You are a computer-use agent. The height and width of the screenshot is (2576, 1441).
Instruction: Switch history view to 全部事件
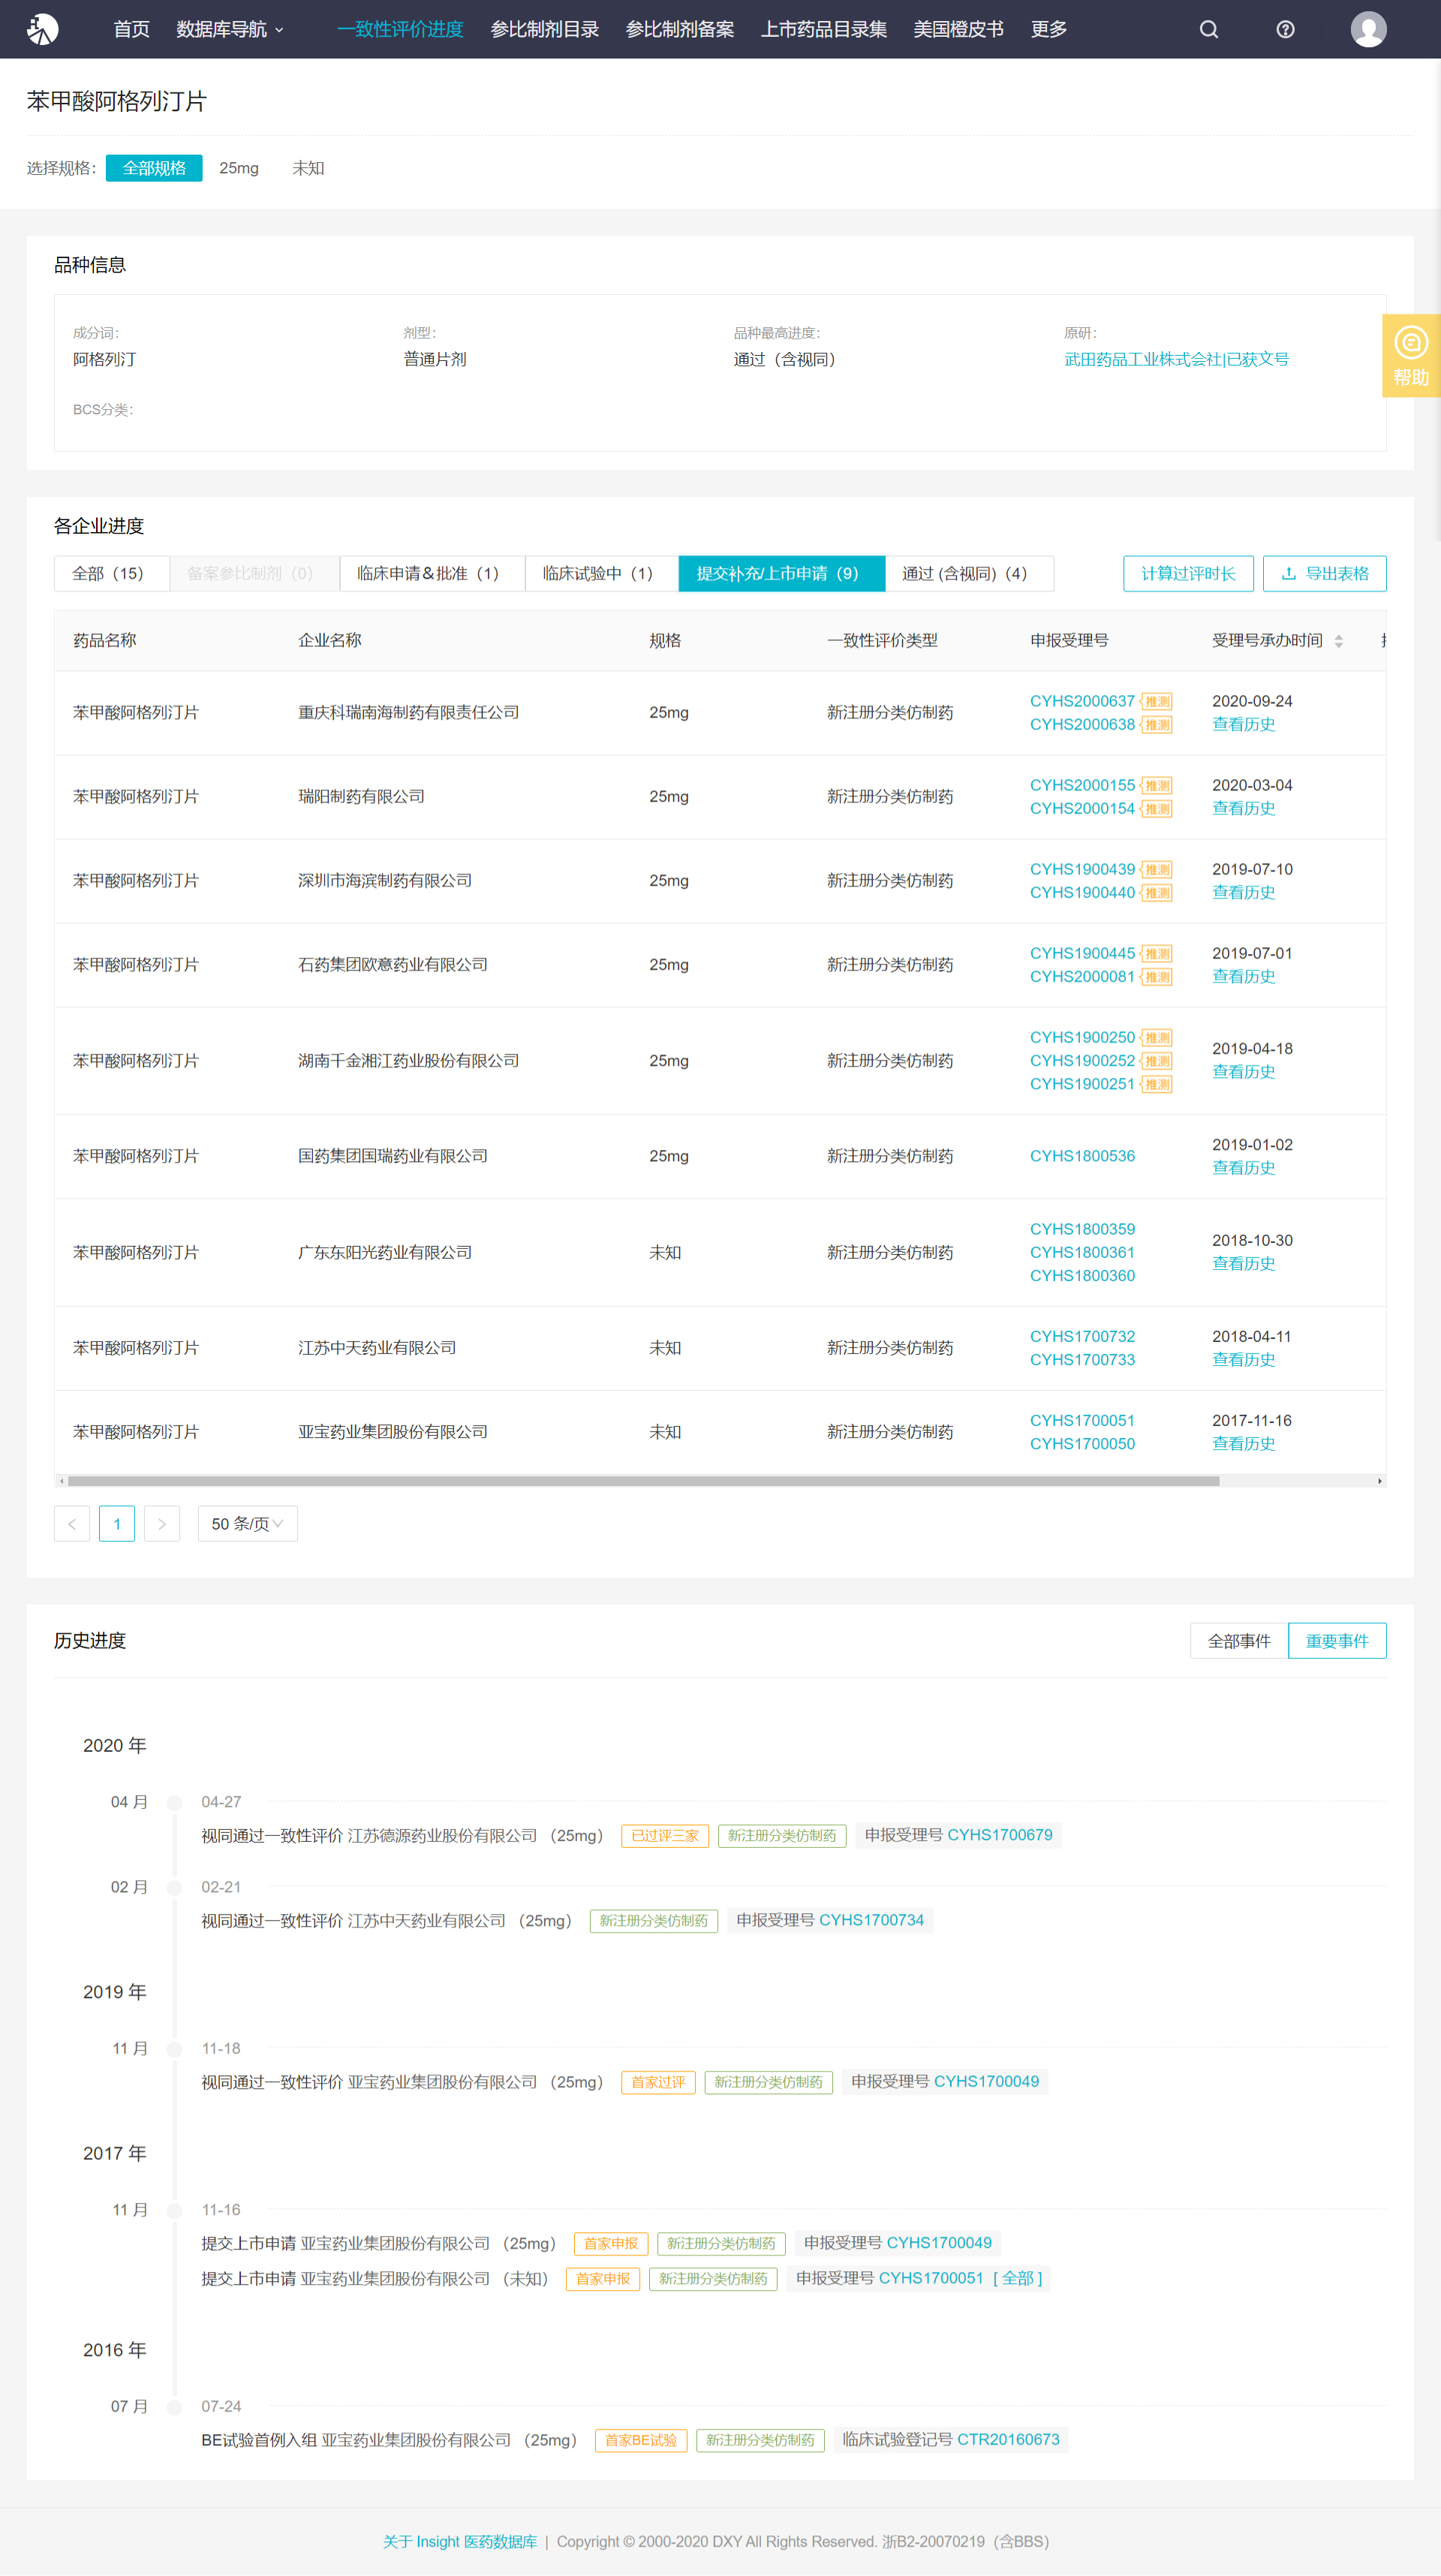(x=1238, y=1641)
